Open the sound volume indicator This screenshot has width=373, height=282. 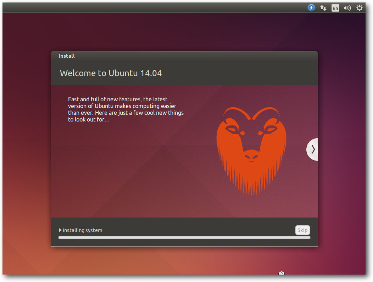tap(347, 8)
